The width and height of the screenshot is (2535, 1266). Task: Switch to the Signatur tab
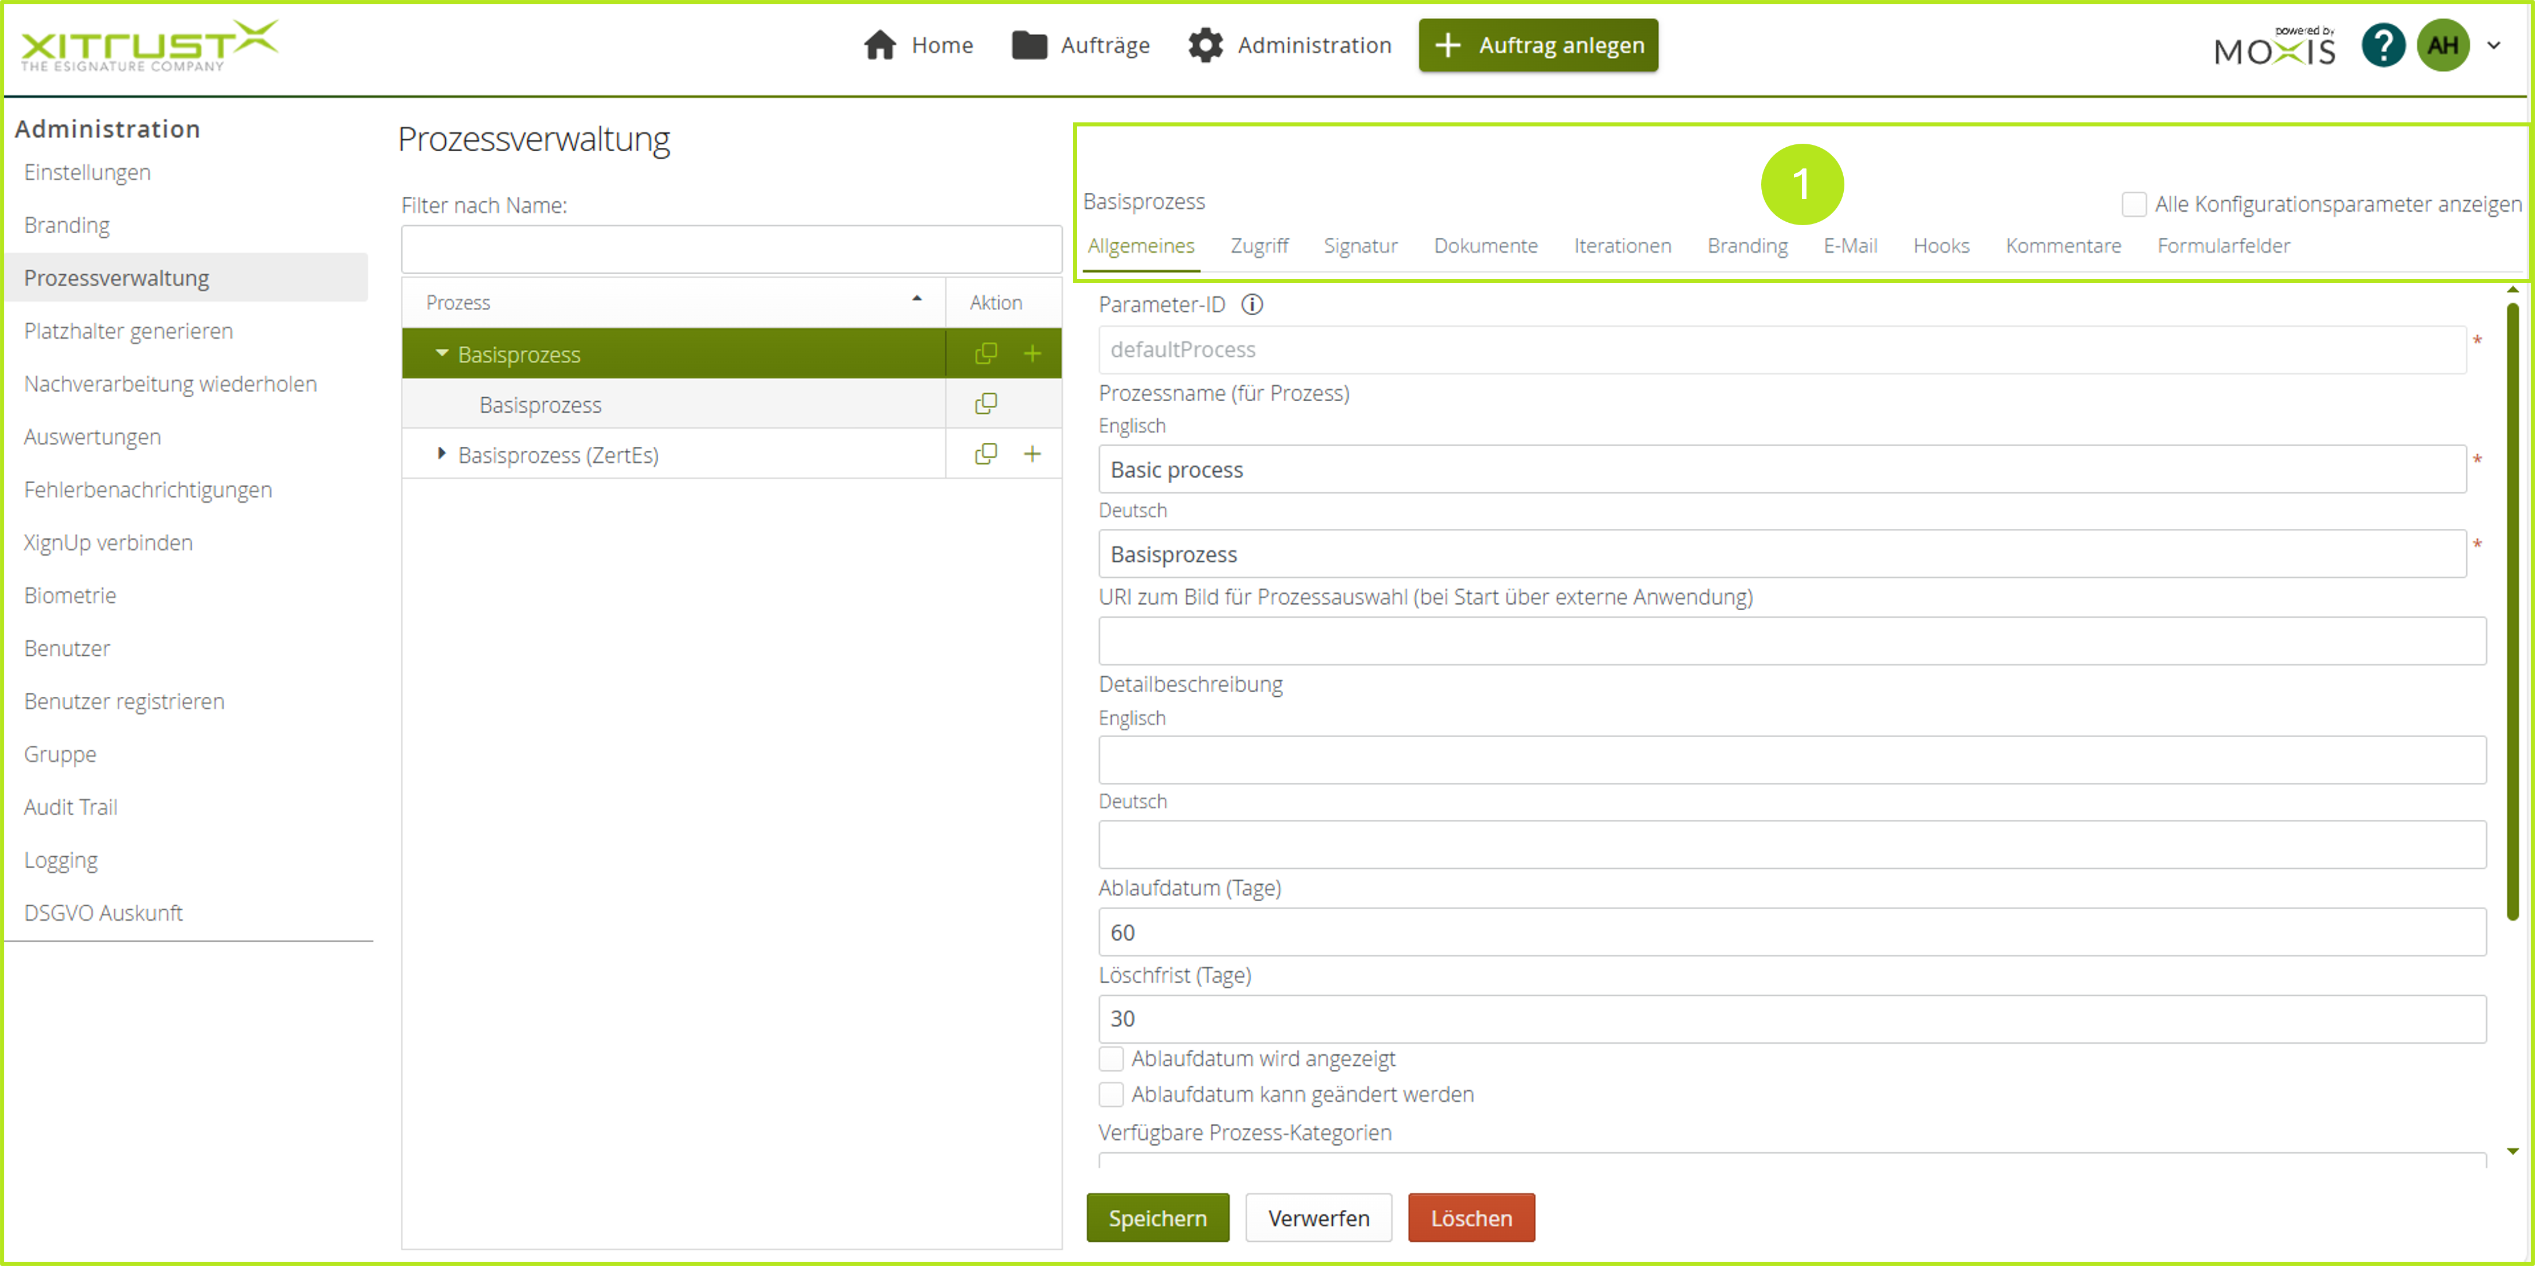[x=1360, y=246]
